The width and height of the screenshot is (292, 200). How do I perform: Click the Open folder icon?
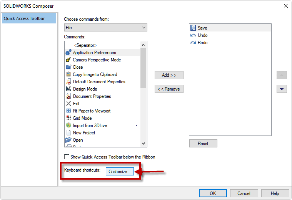click(68, 140)
